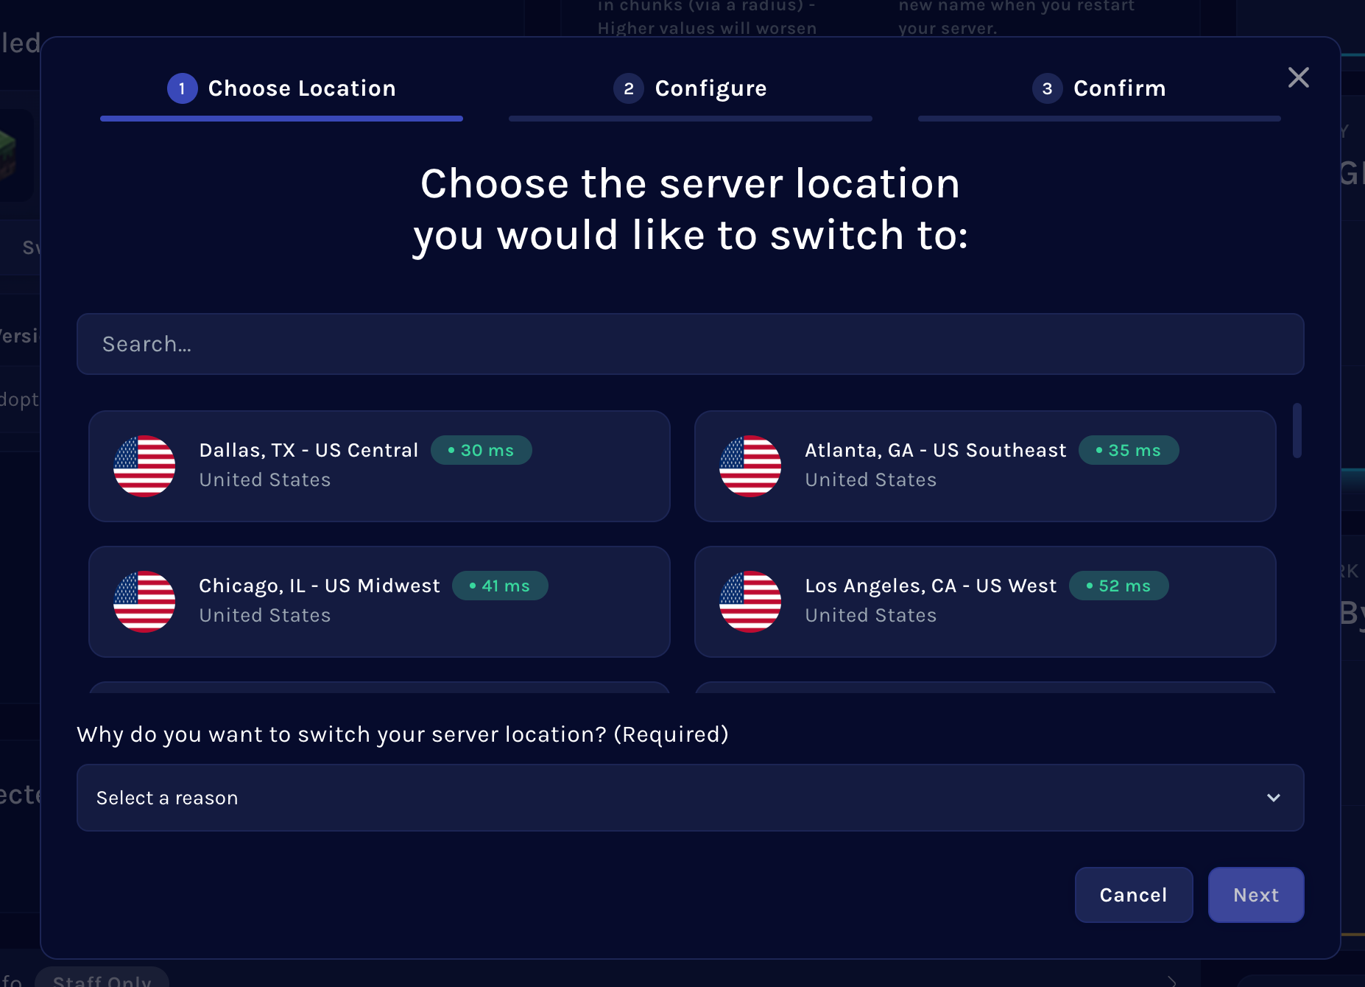
Task: Select the Los Angeles, CA - US West server
Action: (985, 601)
